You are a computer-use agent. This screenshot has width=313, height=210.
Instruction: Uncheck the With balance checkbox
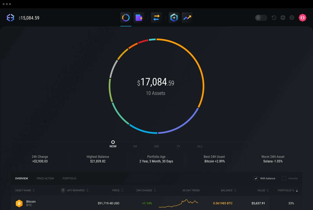[x=256, y=179]
